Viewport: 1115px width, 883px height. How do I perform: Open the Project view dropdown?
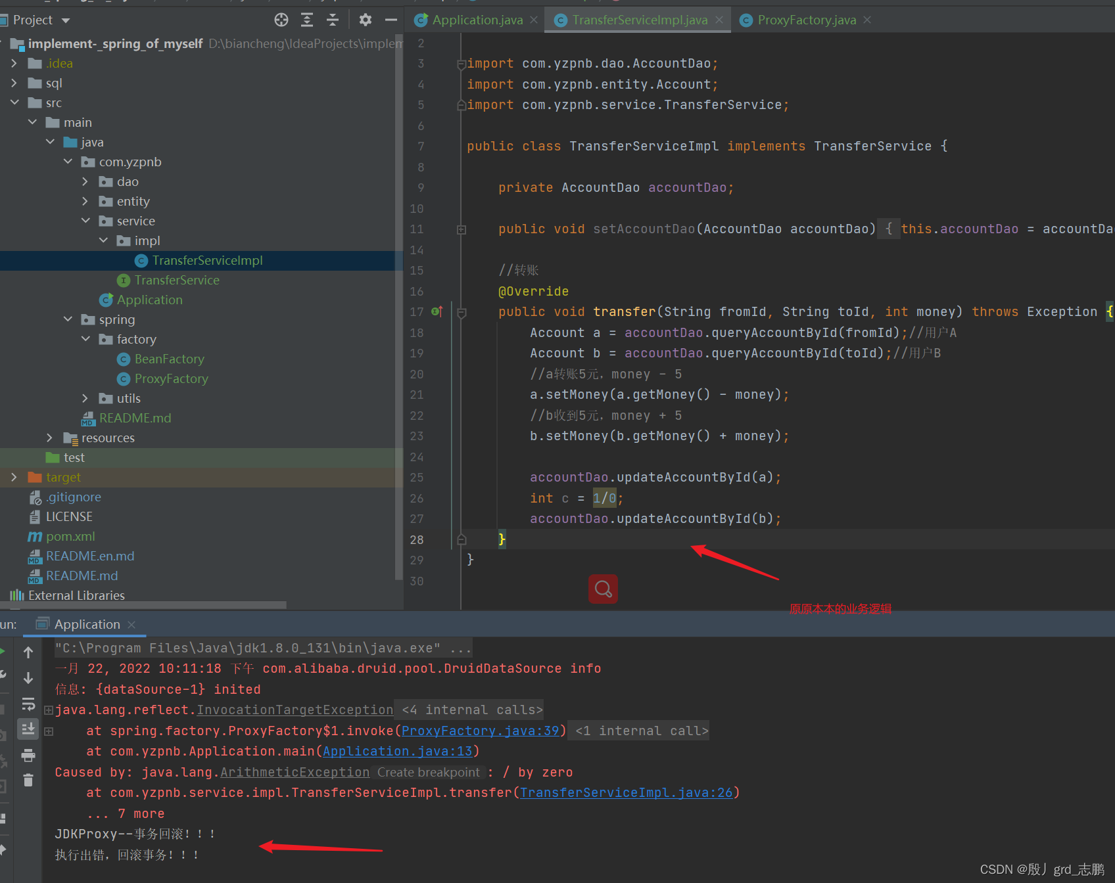coord(66,20)
